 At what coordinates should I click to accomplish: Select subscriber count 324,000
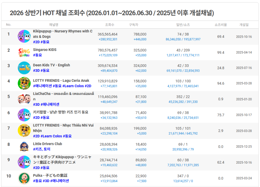point(140,66)
